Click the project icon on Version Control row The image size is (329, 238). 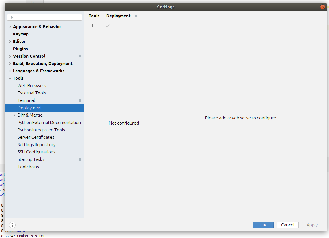pos(80,56)
